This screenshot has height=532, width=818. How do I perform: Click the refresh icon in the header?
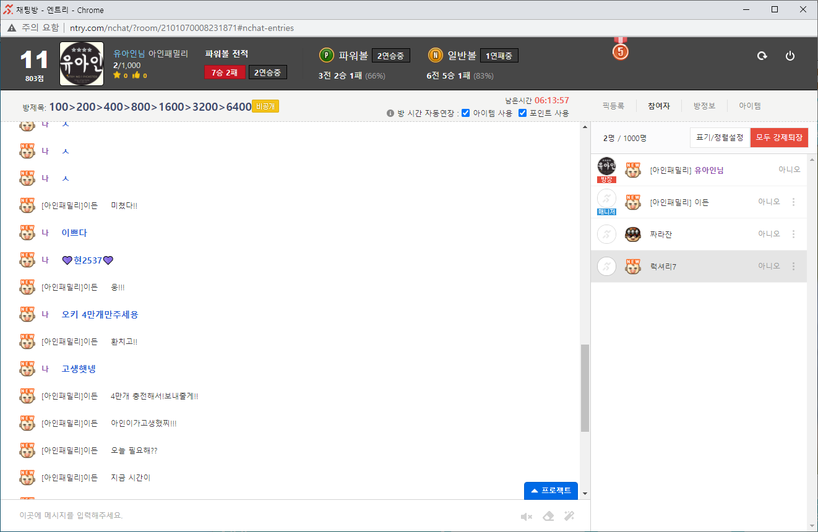pyautogui.click(x=762, y=56)
